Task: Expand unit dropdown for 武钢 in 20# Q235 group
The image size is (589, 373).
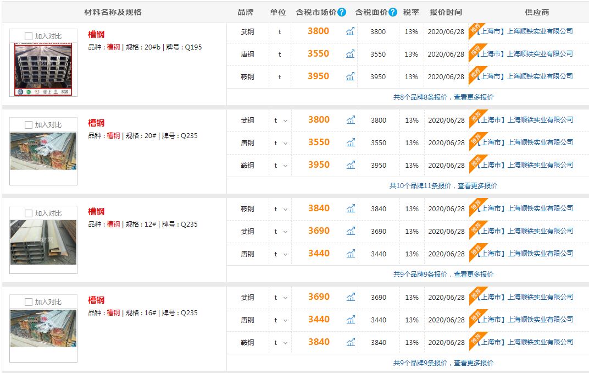Action: (x=280, y=120)
